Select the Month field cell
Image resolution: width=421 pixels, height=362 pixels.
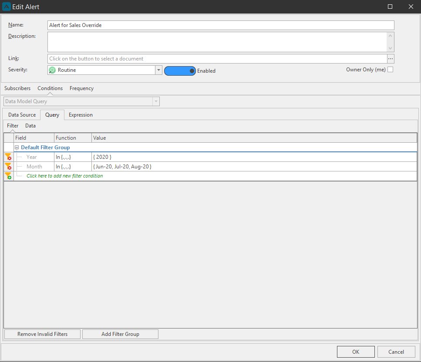pos(34,167)
